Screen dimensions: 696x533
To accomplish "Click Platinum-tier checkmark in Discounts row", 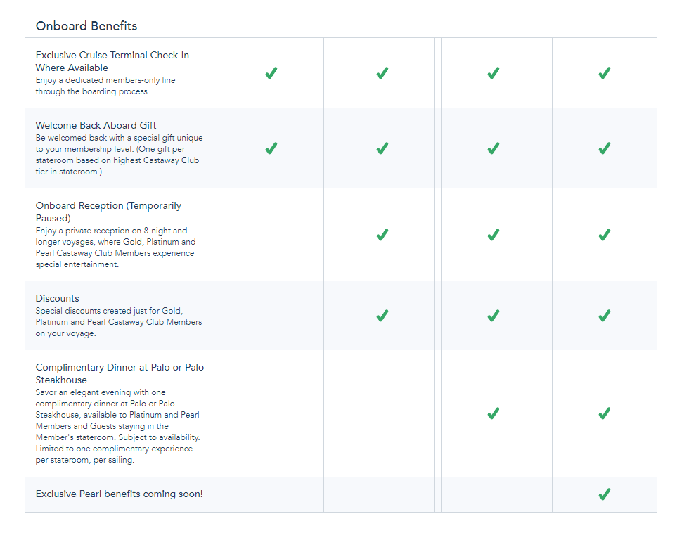I will 494,316.
